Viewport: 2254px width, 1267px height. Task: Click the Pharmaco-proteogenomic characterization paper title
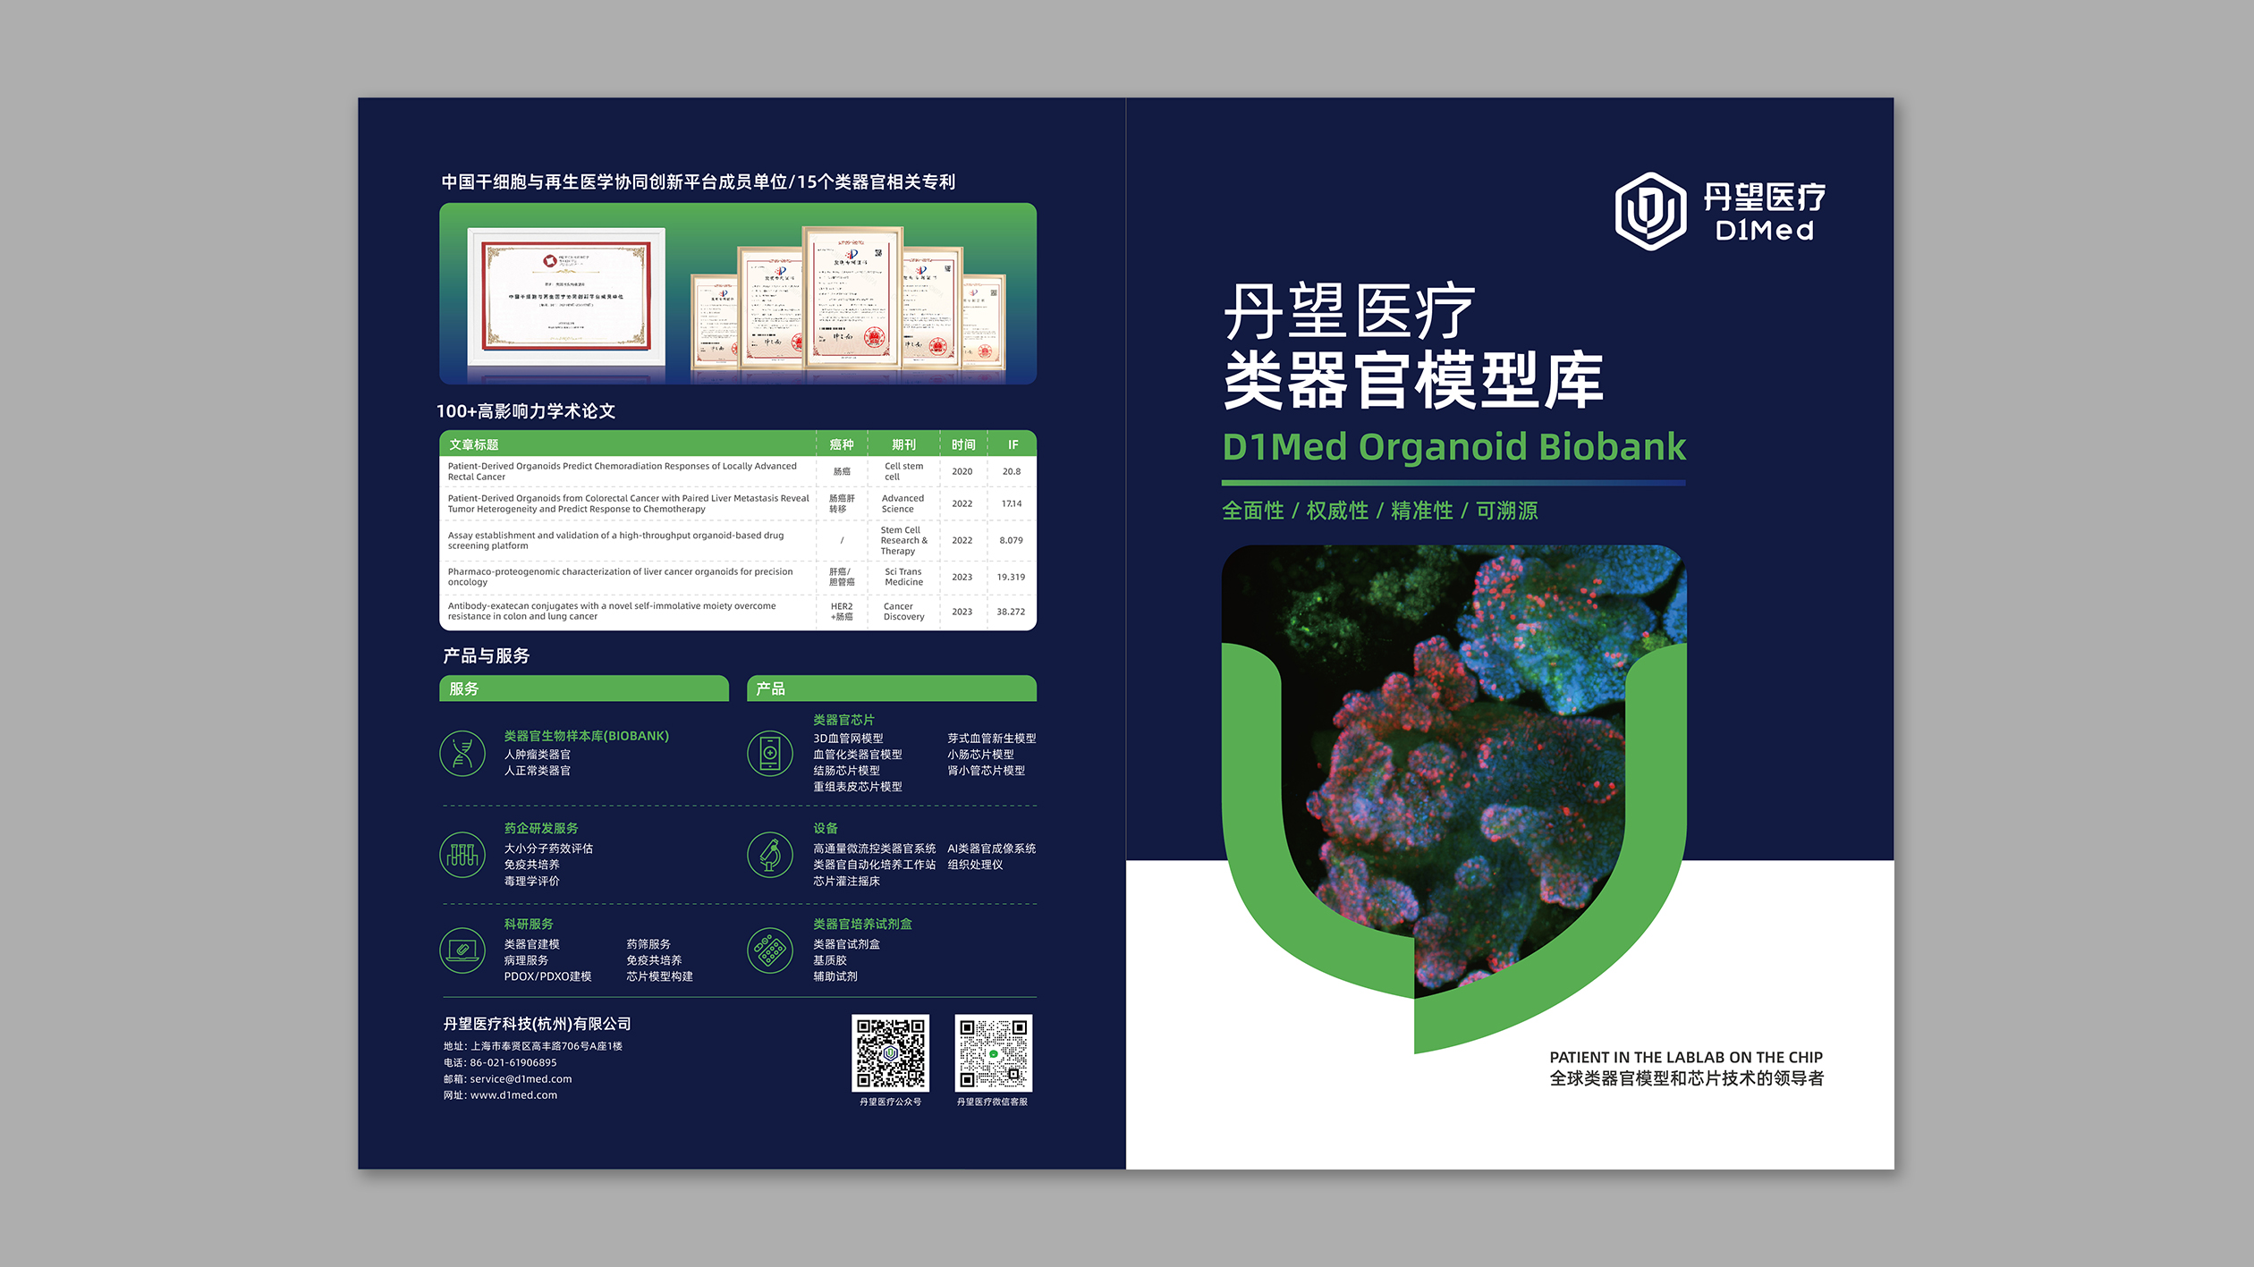click(620, 577)
